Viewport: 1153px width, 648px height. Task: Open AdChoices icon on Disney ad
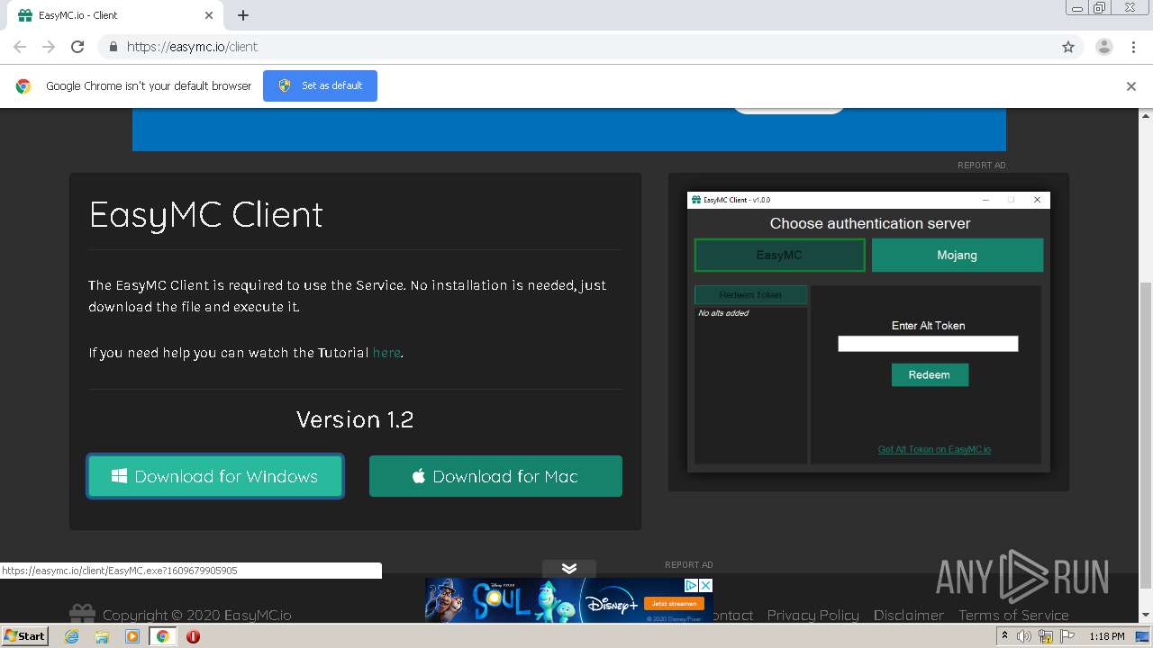692,585
